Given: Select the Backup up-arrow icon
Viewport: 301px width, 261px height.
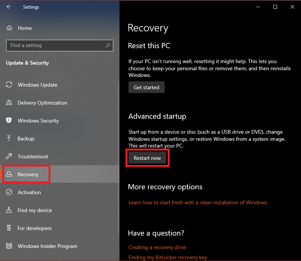Looking at the screenshot, I should 9,139.
